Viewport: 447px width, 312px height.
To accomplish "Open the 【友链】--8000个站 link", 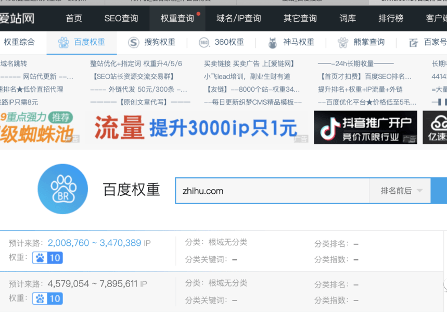I will (252, 90).
